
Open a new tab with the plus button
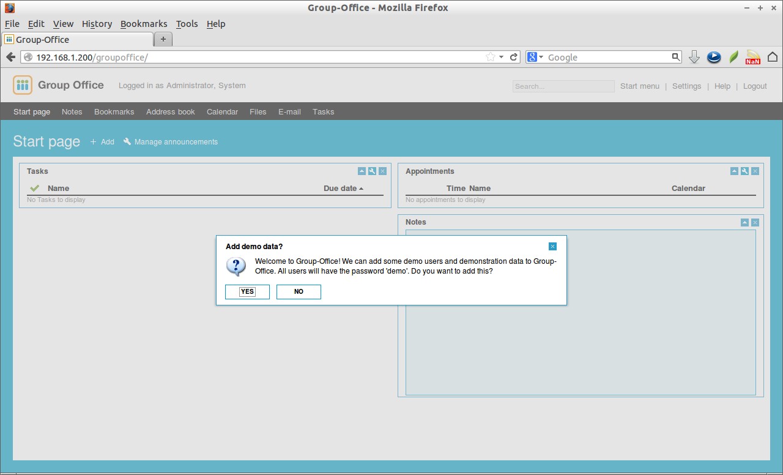[x=163, y=39]
